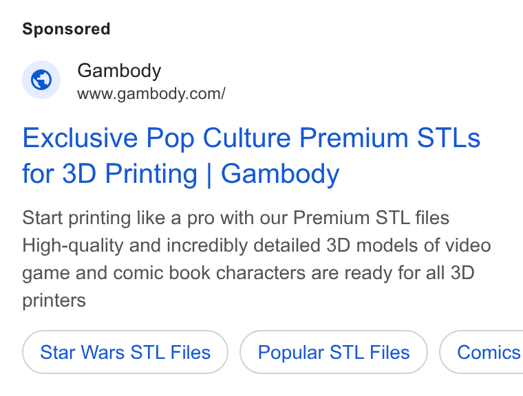Click the 'for 3D Printing | Gambody' headline line
This screenshot has height=396, width=523.
point(181,174)
